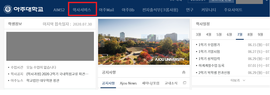Click 공지사항 heading beside home icon
Image resolution: width=270 pixels, height=95 pixels.
tap(109, 72)
